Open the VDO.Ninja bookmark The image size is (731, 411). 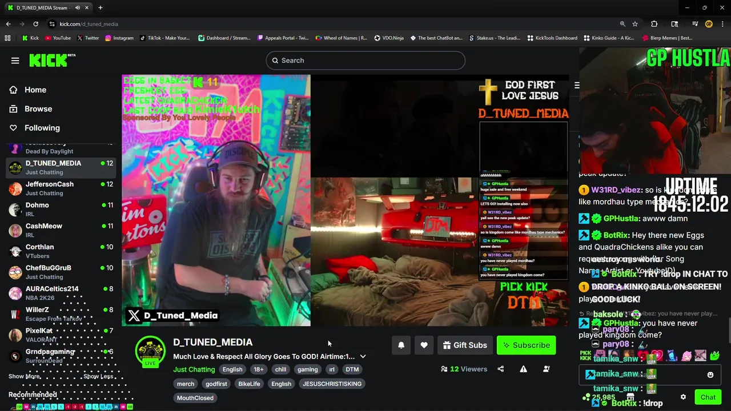coord(389,38)
